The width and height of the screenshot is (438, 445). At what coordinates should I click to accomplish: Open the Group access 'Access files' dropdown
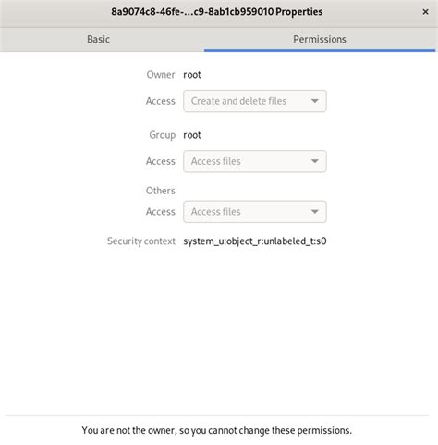[255, 161]
